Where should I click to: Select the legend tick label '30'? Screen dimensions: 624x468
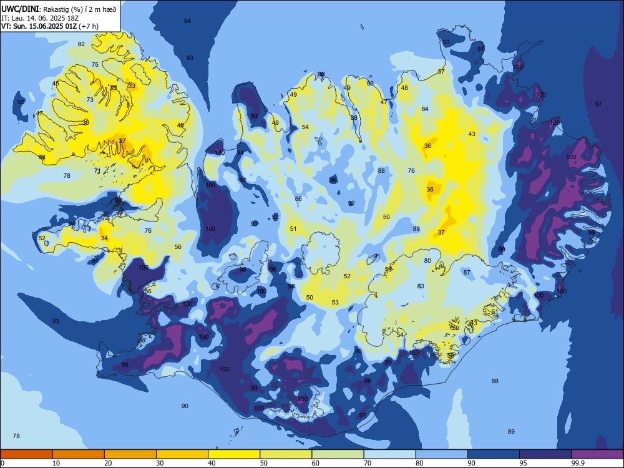click(160, 463)
